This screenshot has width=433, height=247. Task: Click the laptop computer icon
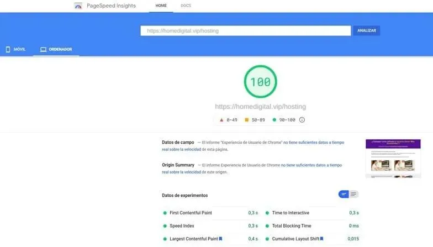coord(43,50)
